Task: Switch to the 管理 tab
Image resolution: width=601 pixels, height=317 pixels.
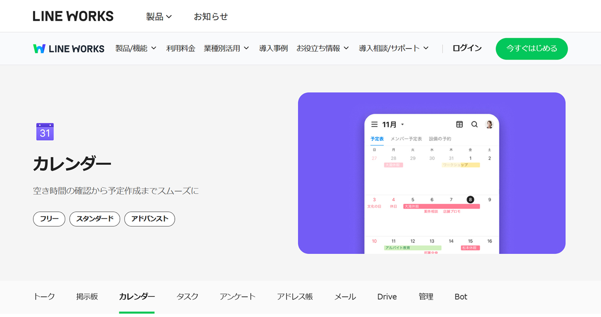Action: click(x=426, y=297)
